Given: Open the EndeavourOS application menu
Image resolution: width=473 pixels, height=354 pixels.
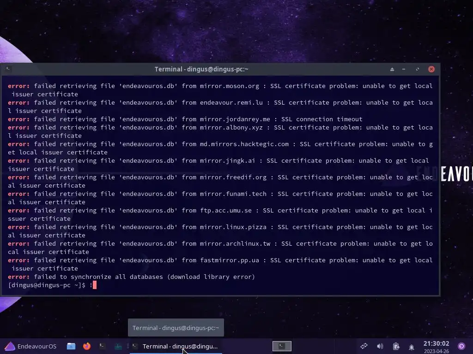Looking at the screenshot, I should click(x=30, y=346).
